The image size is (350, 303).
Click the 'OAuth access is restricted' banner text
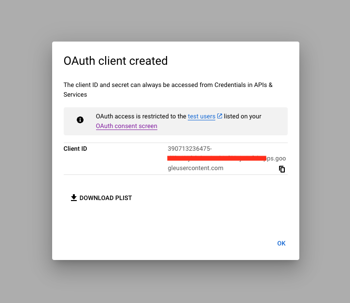coord(141,116)
